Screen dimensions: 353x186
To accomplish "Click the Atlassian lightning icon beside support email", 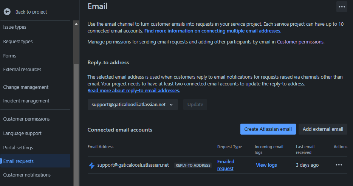I will coord(91,165).
